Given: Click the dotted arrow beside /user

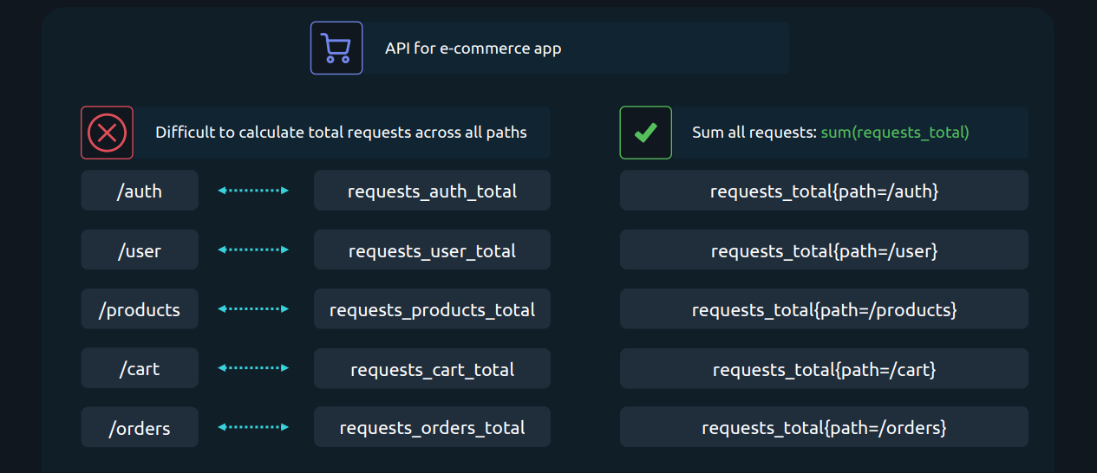Looking at the screenshot, I should [253, 249].
